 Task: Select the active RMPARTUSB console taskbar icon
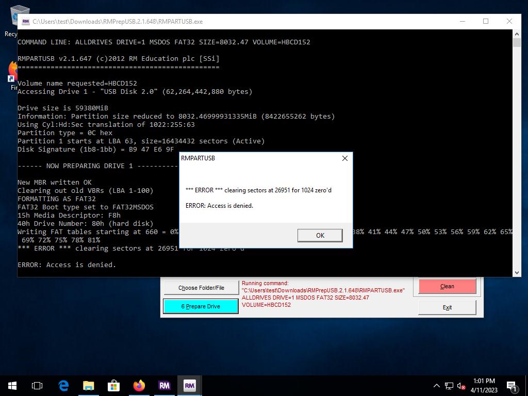189,385
